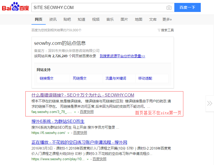
Task: Click the search input field
Action: pyautogui.click(x=98, y=7)
